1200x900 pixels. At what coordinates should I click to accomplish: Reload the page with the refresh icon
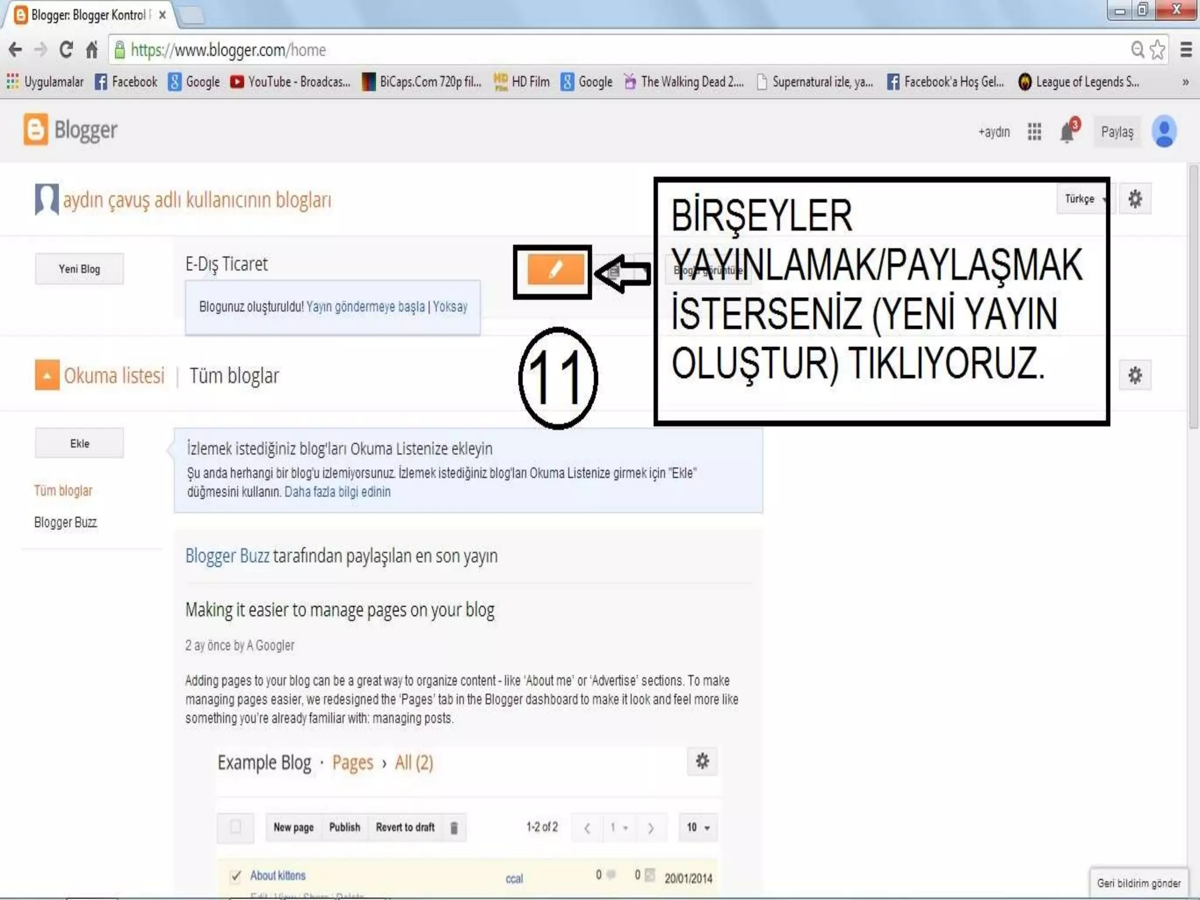point(66,50)
